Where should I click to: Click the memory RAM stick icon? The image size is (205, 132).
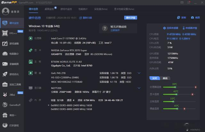tap(31, 100)
